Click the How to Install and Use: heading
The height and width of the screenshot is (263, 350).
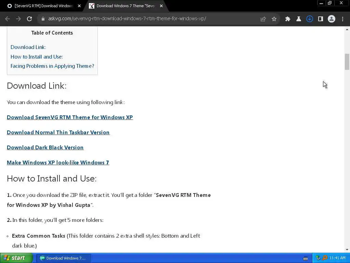[52, 179]
